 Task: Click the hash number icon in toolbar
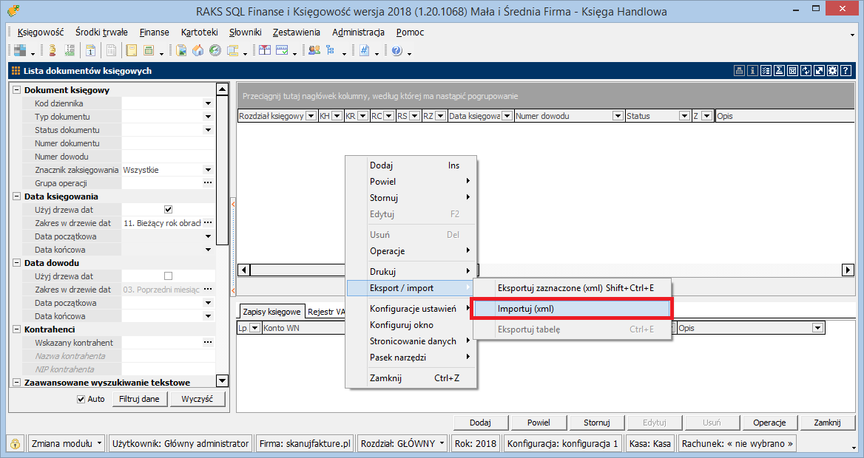(x=363, y=51)
